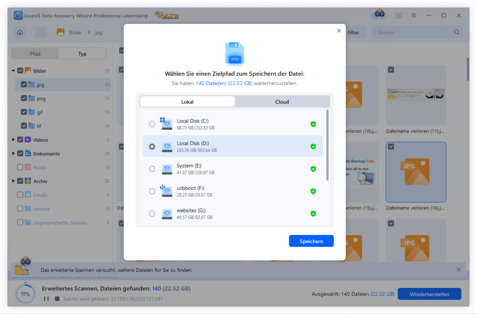The width and height of the screenshot is (477, 314).
Task: Uncheck the tif checkbox
Action: point(24,126)
